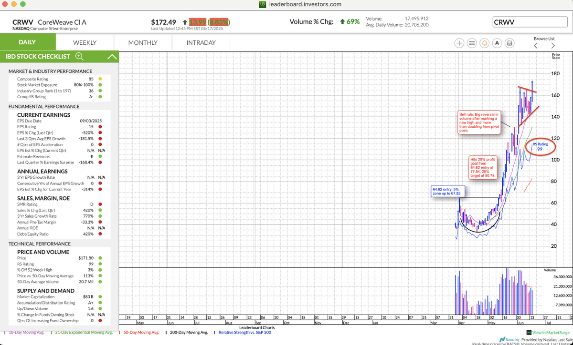Image resolution: width=573 pixels, height=345 pixels.
Task: Click the green price-up arrow icon
Action: (x=185, y=22)
